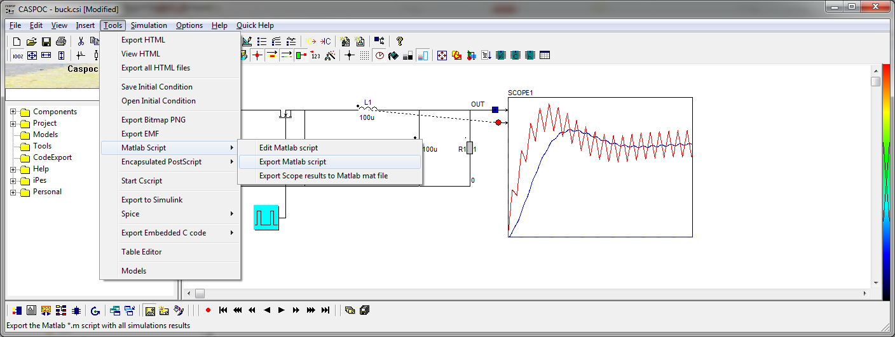
Task: Click the chip component icon in bottom toolbar
Action: coord(76,311)
